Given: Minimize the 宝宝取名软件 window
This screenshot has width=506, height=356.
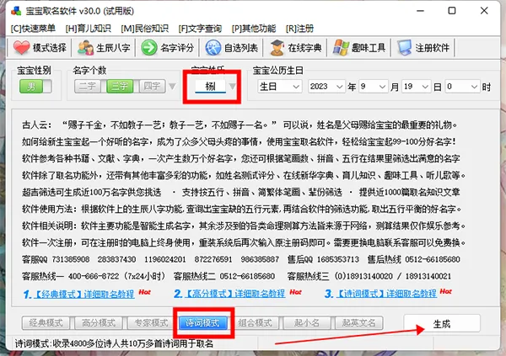Looking at the screenshot, I should [x=420, y=11].
